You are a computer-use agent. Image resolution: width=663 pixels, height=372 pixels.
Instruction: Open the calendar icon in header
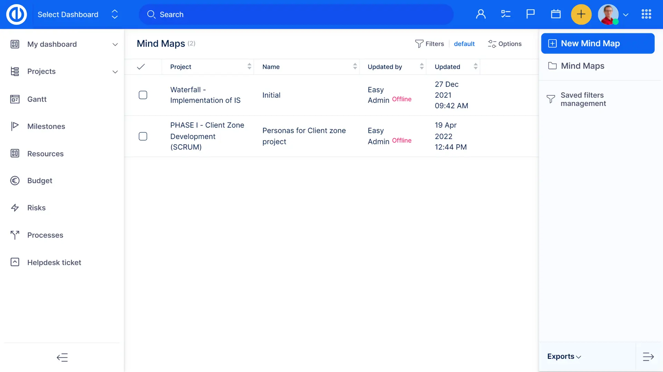[556, 14]
